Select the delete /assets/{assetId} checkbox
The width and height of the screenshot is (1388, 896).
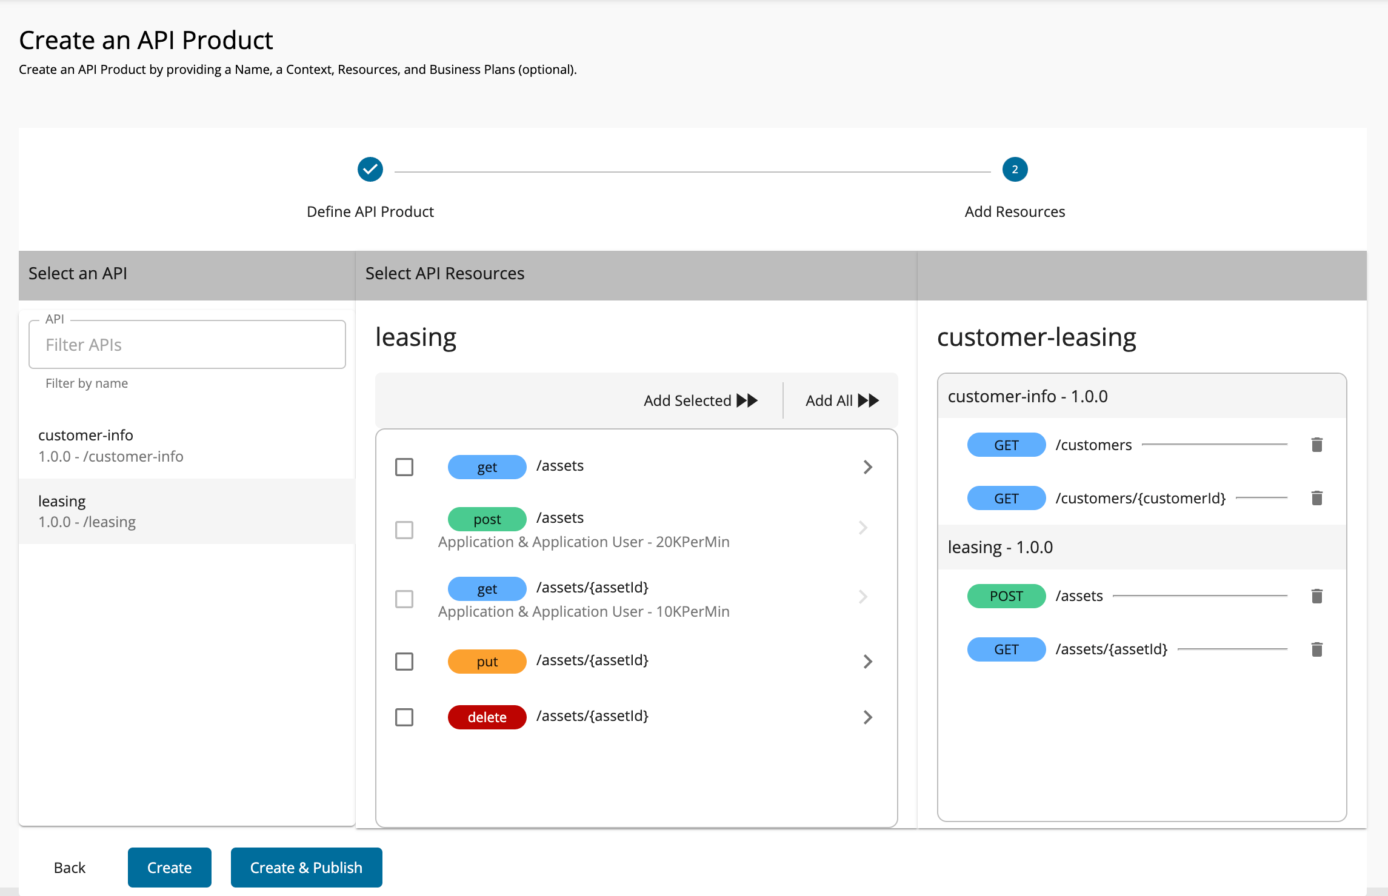pyautogui.click(x=404, y=717)
